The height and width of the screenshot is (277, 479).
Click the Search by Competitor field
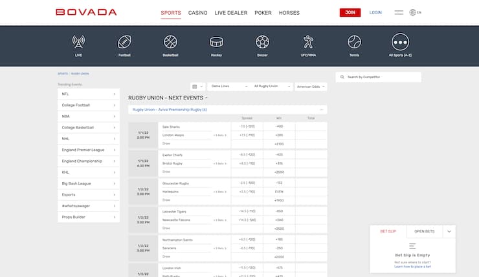coord(378,77)
